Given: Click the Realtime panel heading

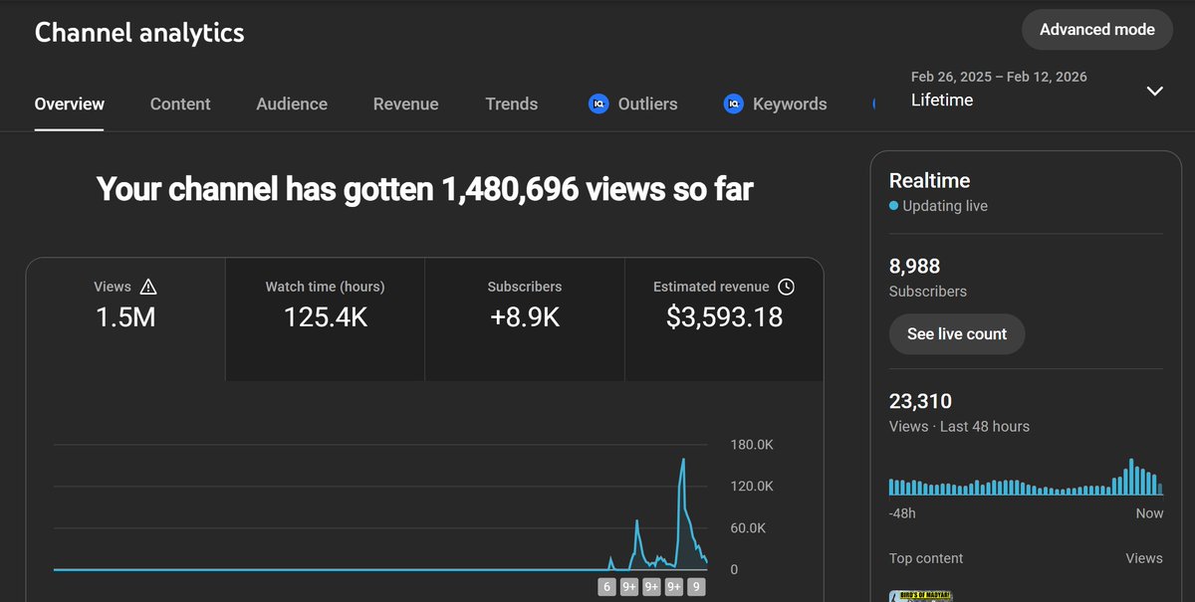Looking at the screenshot, I should coord(929,180).
